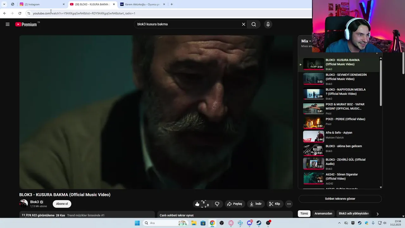This screenshot has height=228, width=405.
Task: Go to YouTube Premium home logo
Action: point(26,24)
